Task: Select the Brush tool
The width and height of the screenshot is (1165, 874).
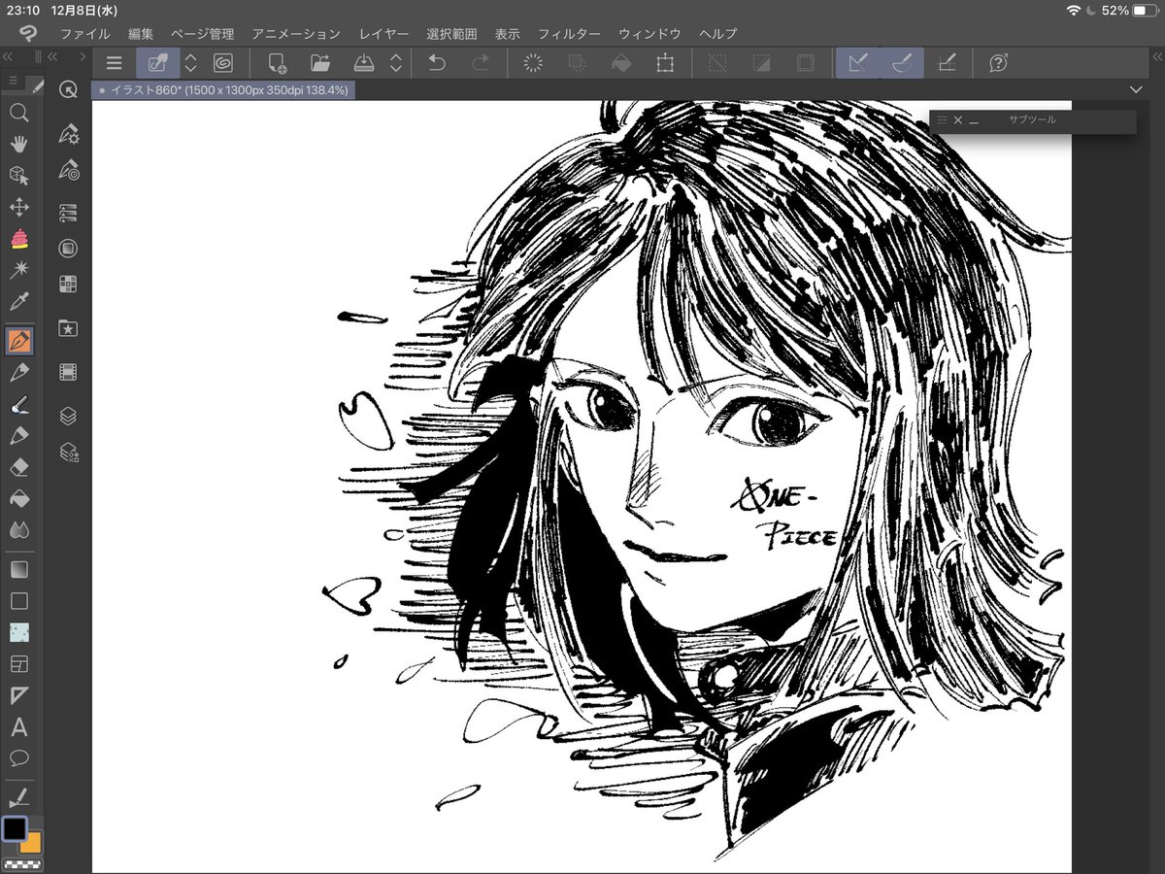Action: click(x=18, y=405)
